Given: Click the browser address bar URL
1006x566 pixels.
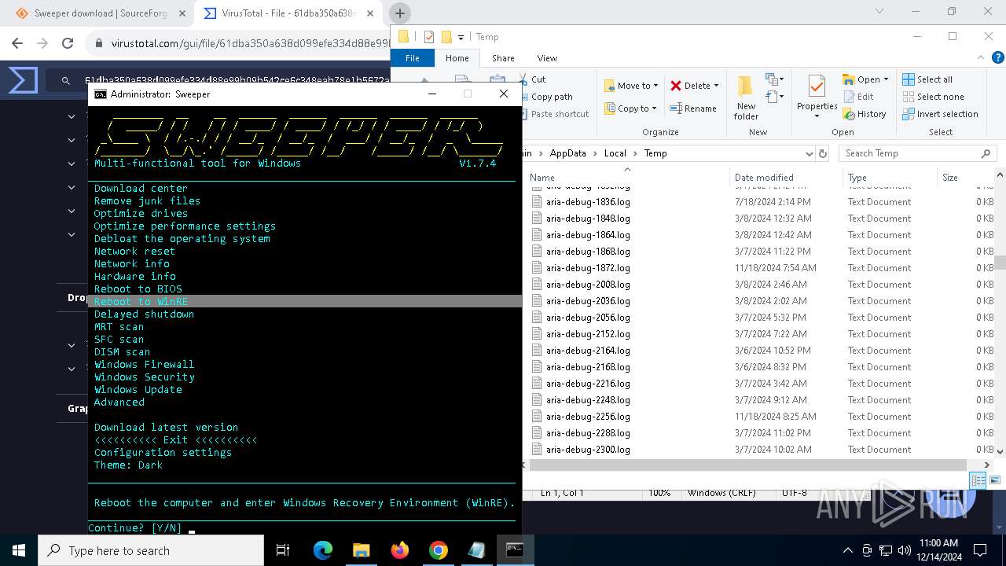Looking at the screenshot, I should click(x=251, y=43).
